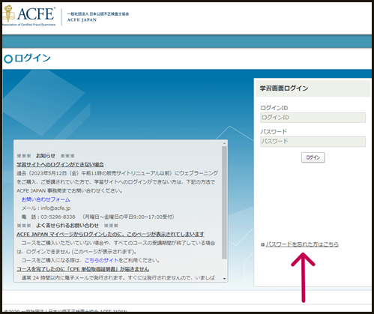Open the パスワードを忘れた方はこちら link
This screenshot has height=314, width=374.
302,244
